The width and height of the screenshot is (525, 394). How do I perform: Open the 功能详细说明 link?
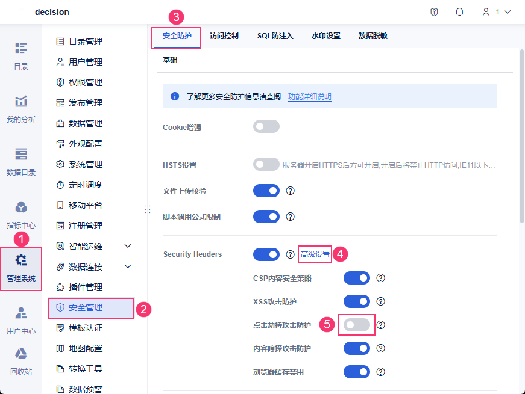309,96
